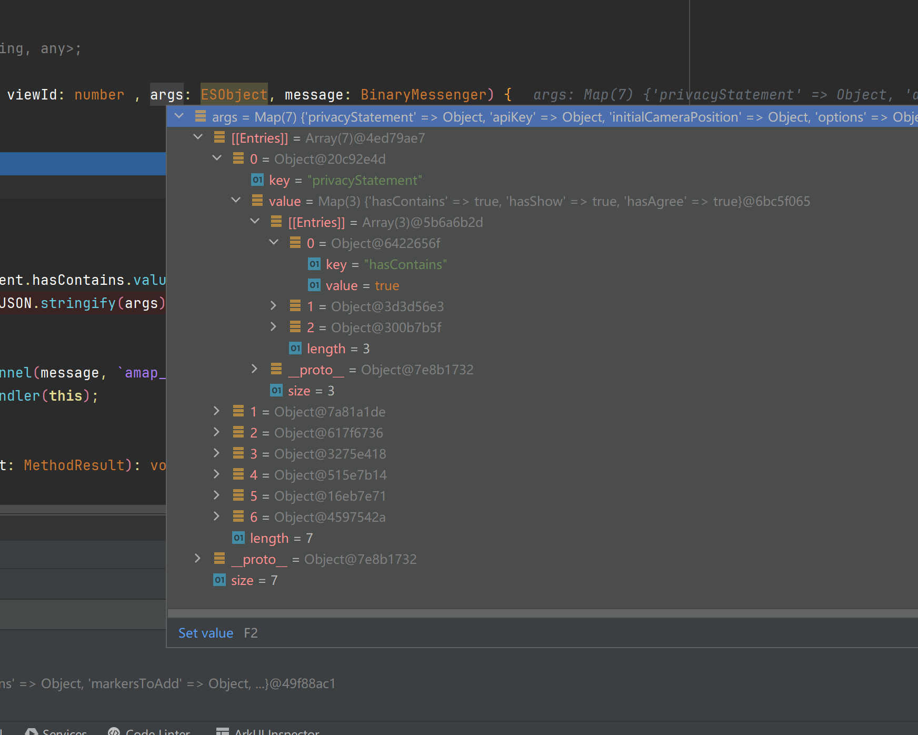This screenshot has width=918, height=735.
Task: Click the args parameter in the function signature
Action: click(167, 95)
